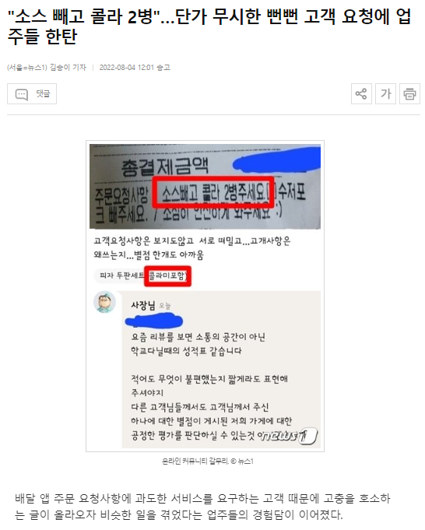The image size is (425, 530).
Task: Click the share icon button
Action: pyautogui.click(x=361, y=93)
